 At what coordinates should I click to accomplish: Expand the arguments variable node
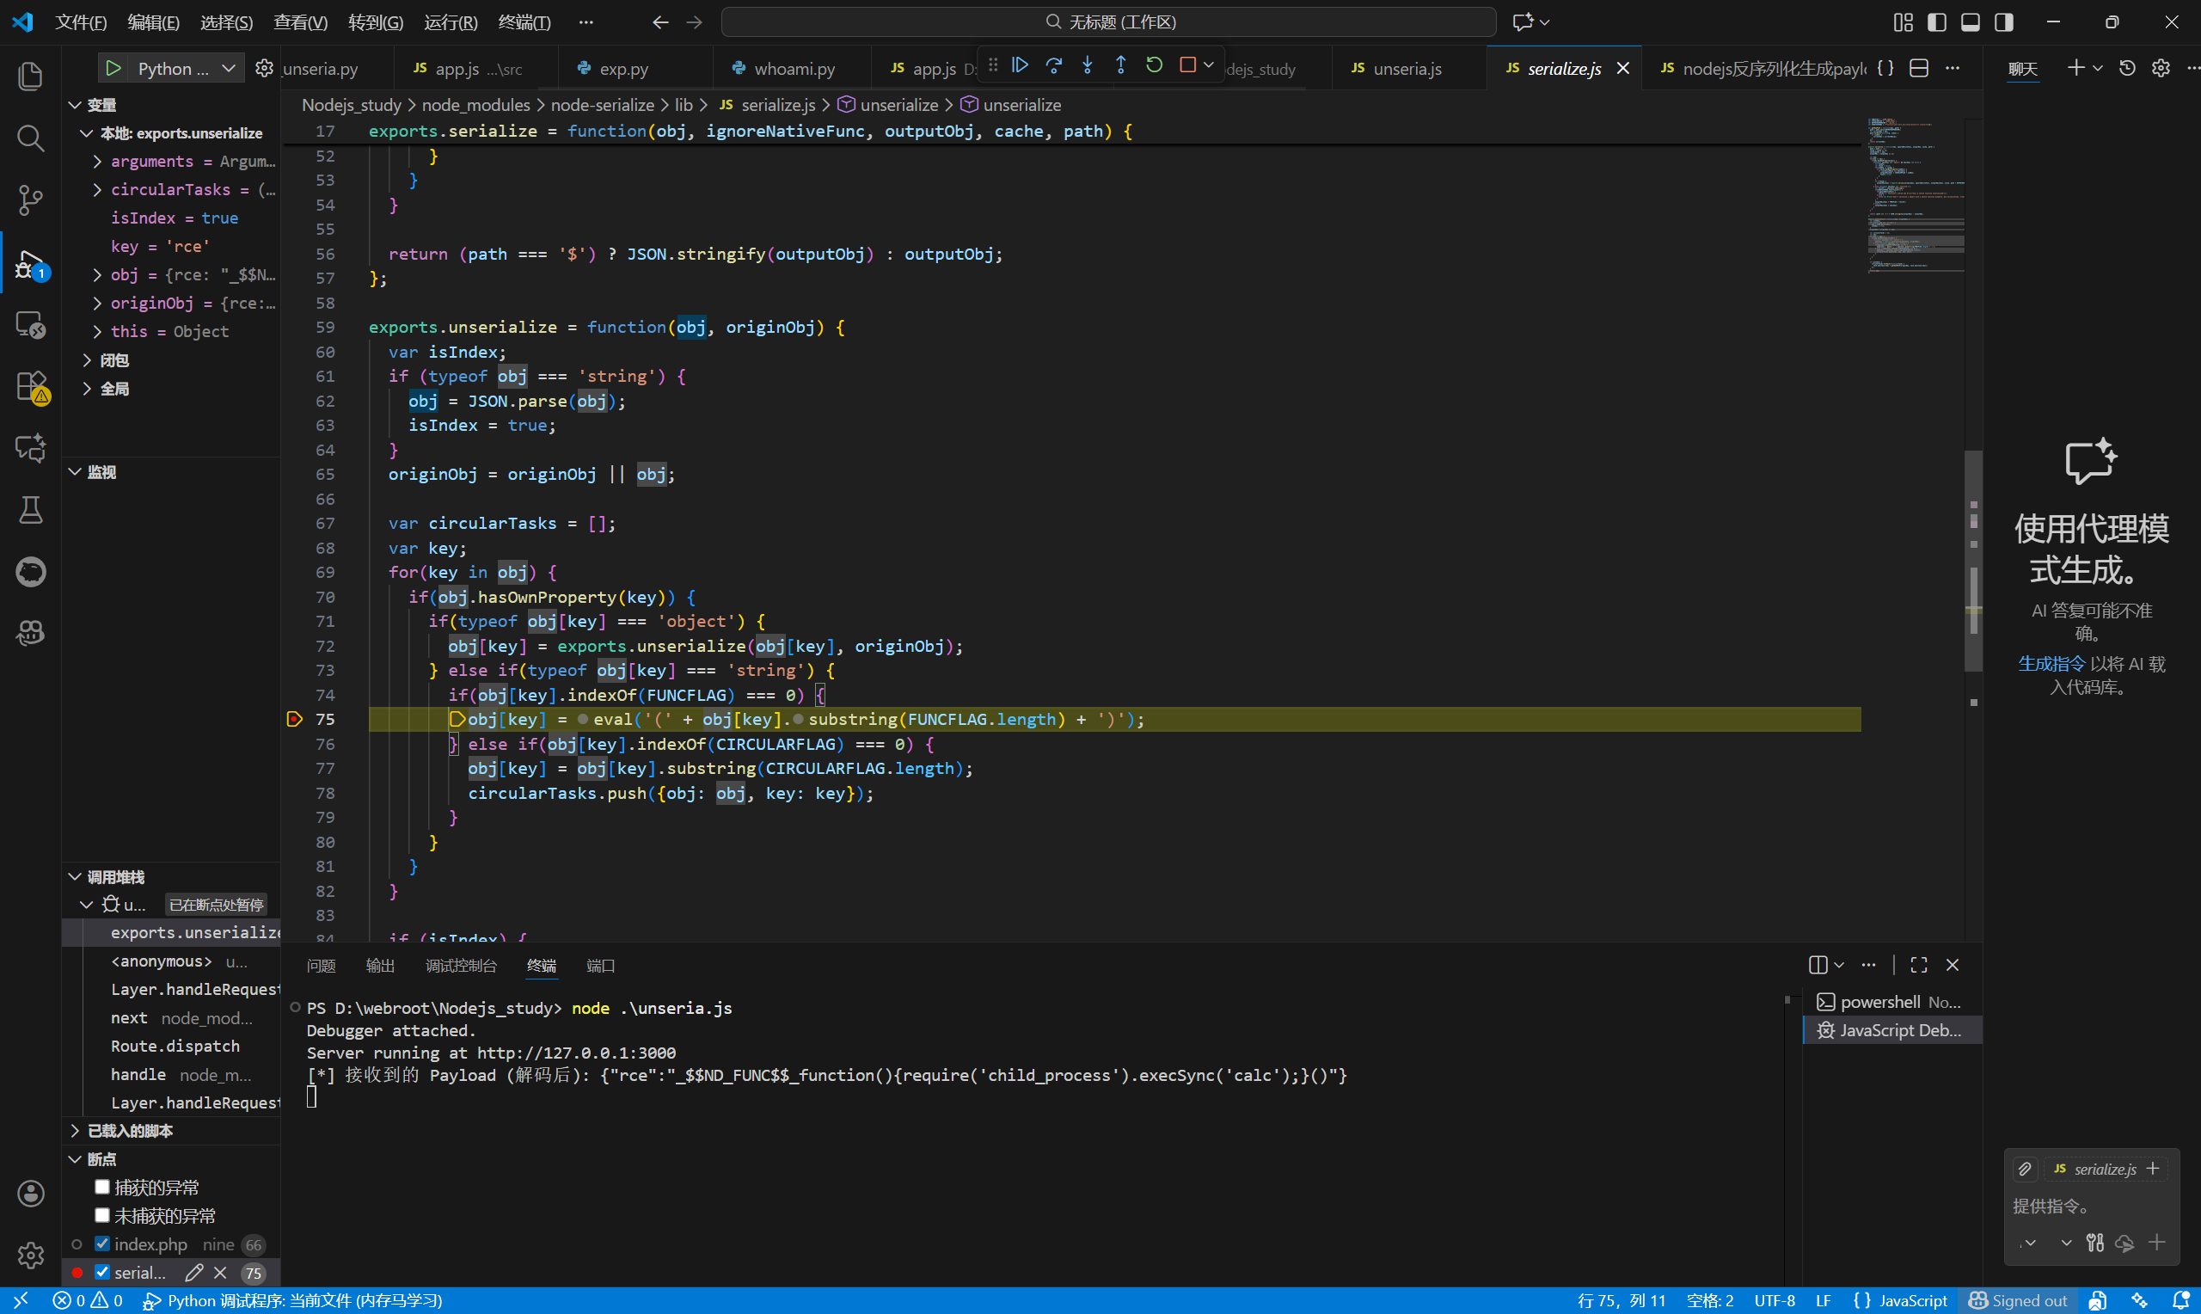pyautogui.click(x=97, y=161)
